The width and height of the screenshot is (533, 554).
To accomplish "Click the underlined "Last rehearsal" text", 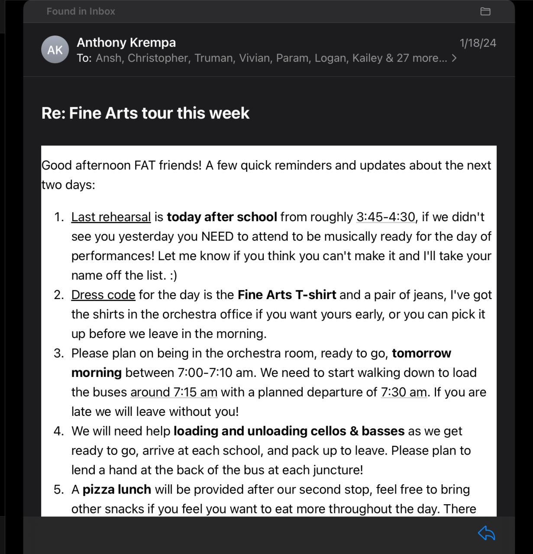I will pyautogui.click(x=111, y=217).
